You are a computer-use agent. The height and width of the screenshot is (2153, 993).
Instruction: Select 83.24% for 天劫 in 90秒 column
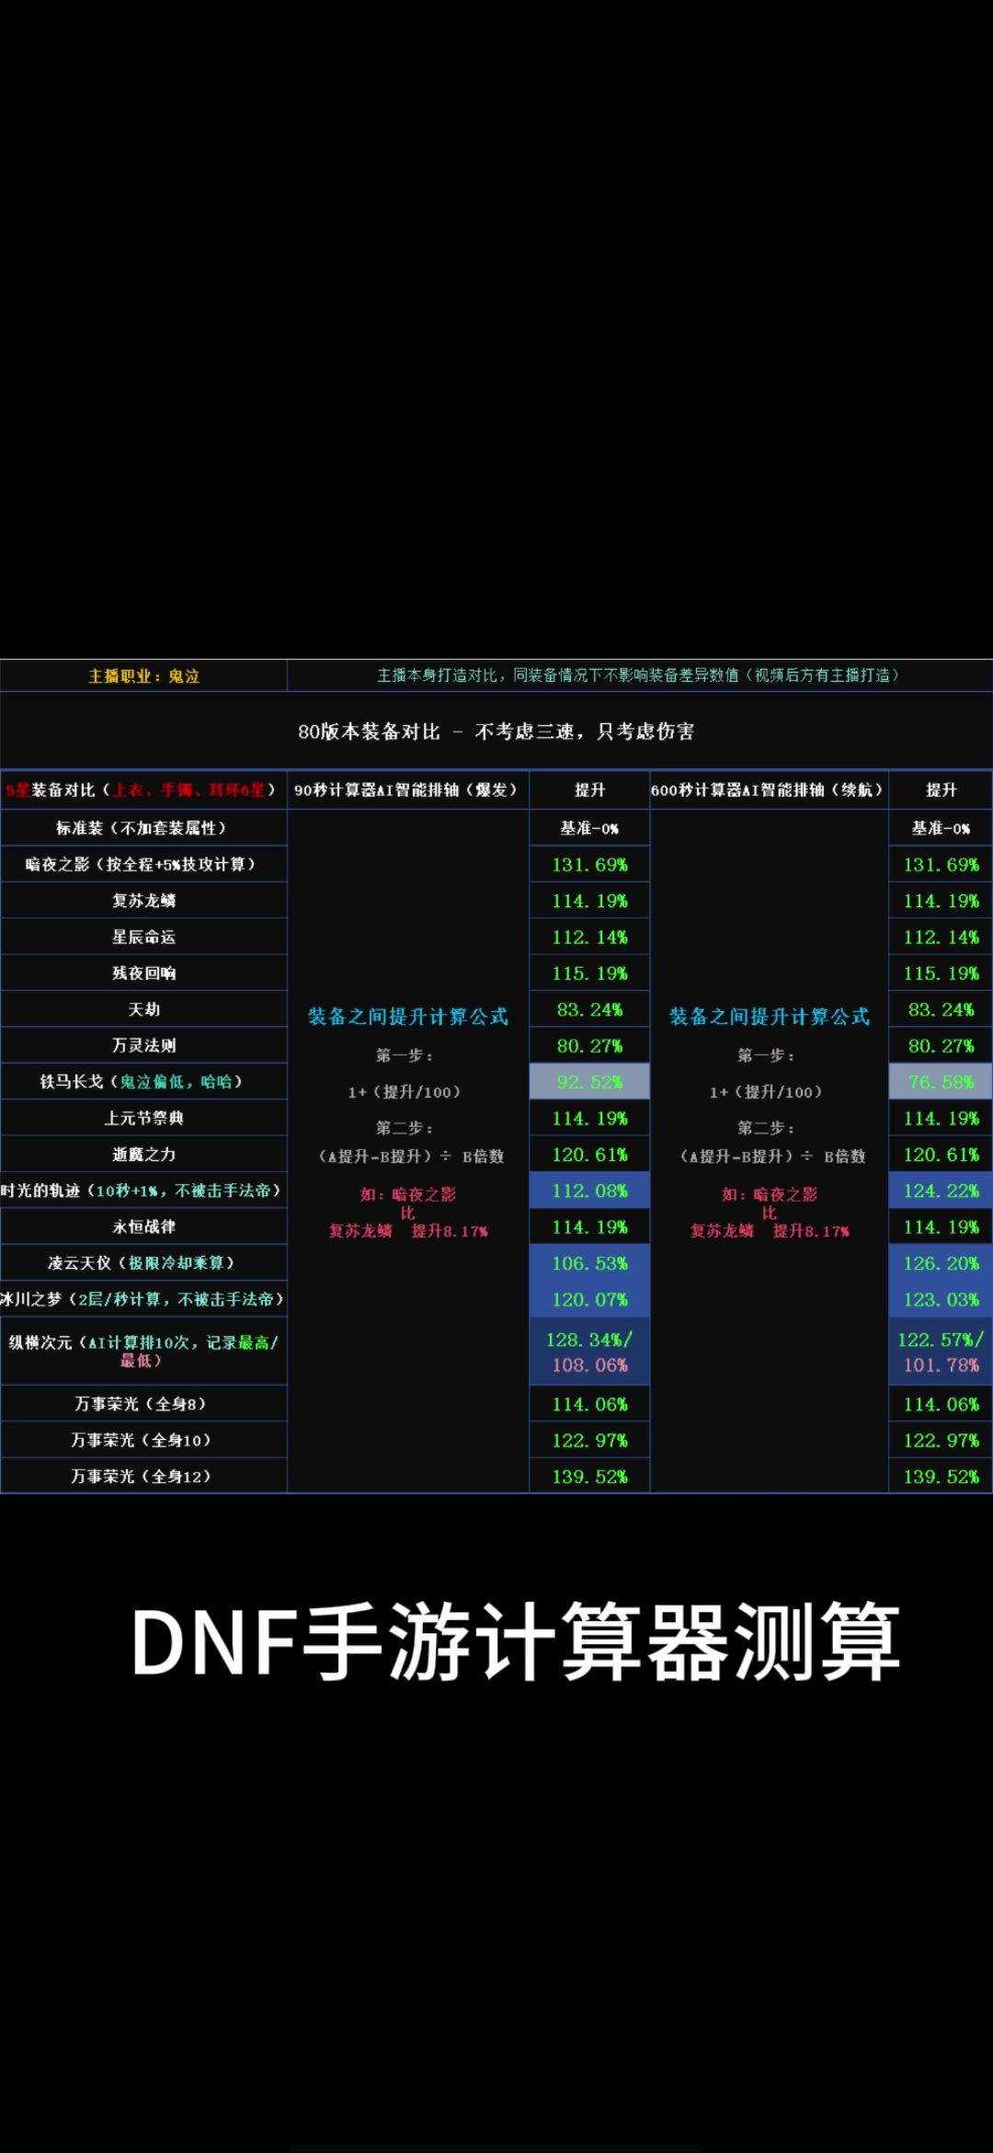589,1009
